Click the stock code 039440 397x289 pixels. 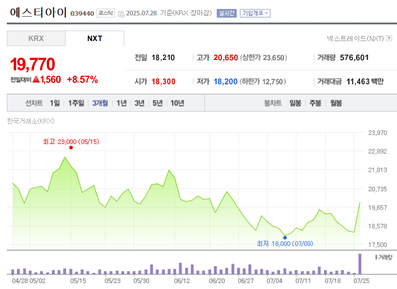pyautogui.click(x=82, y=14)
